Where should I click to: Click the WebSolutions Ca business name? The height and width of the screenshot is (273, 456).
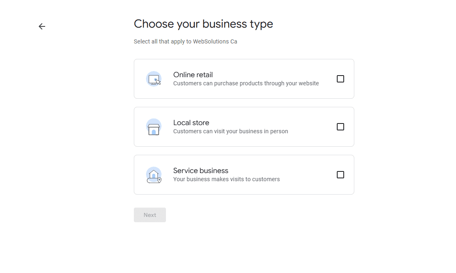(215, 41)
